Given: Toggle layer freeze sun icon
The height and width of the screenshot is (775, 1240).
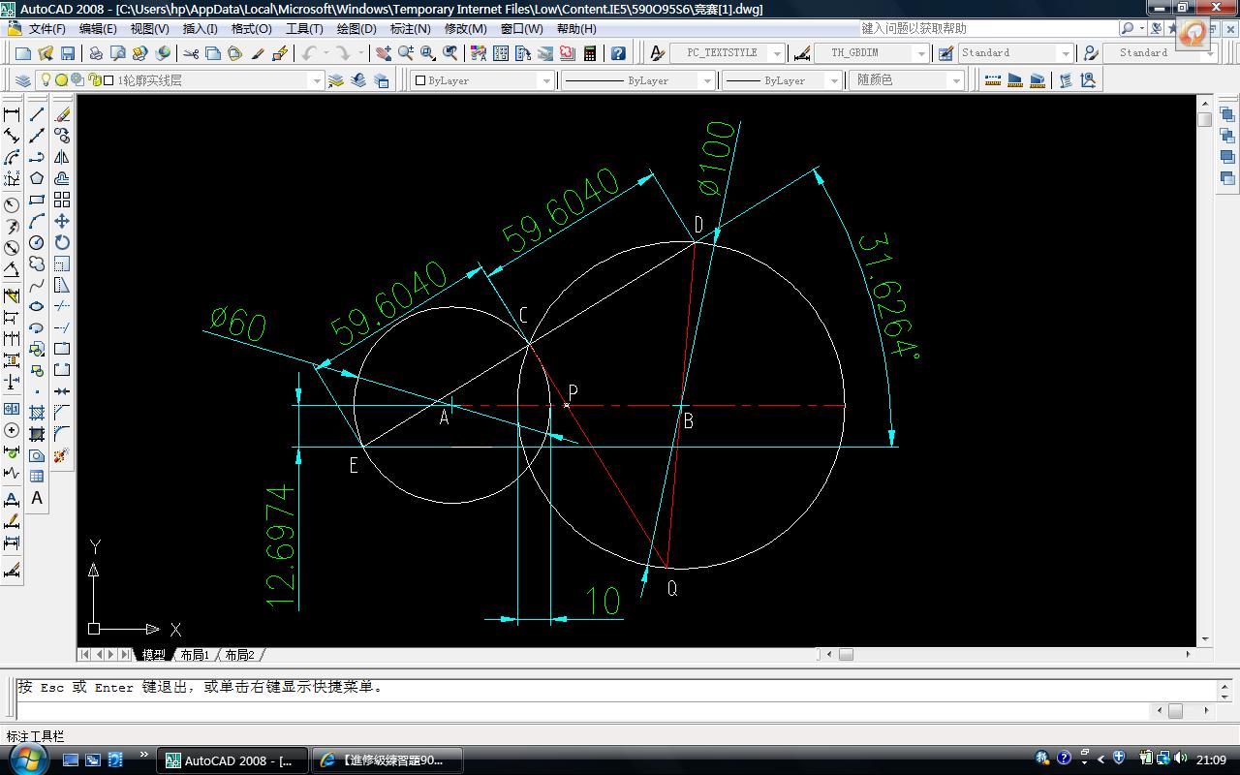Looking at the screenshot, I should click(61, 80).
